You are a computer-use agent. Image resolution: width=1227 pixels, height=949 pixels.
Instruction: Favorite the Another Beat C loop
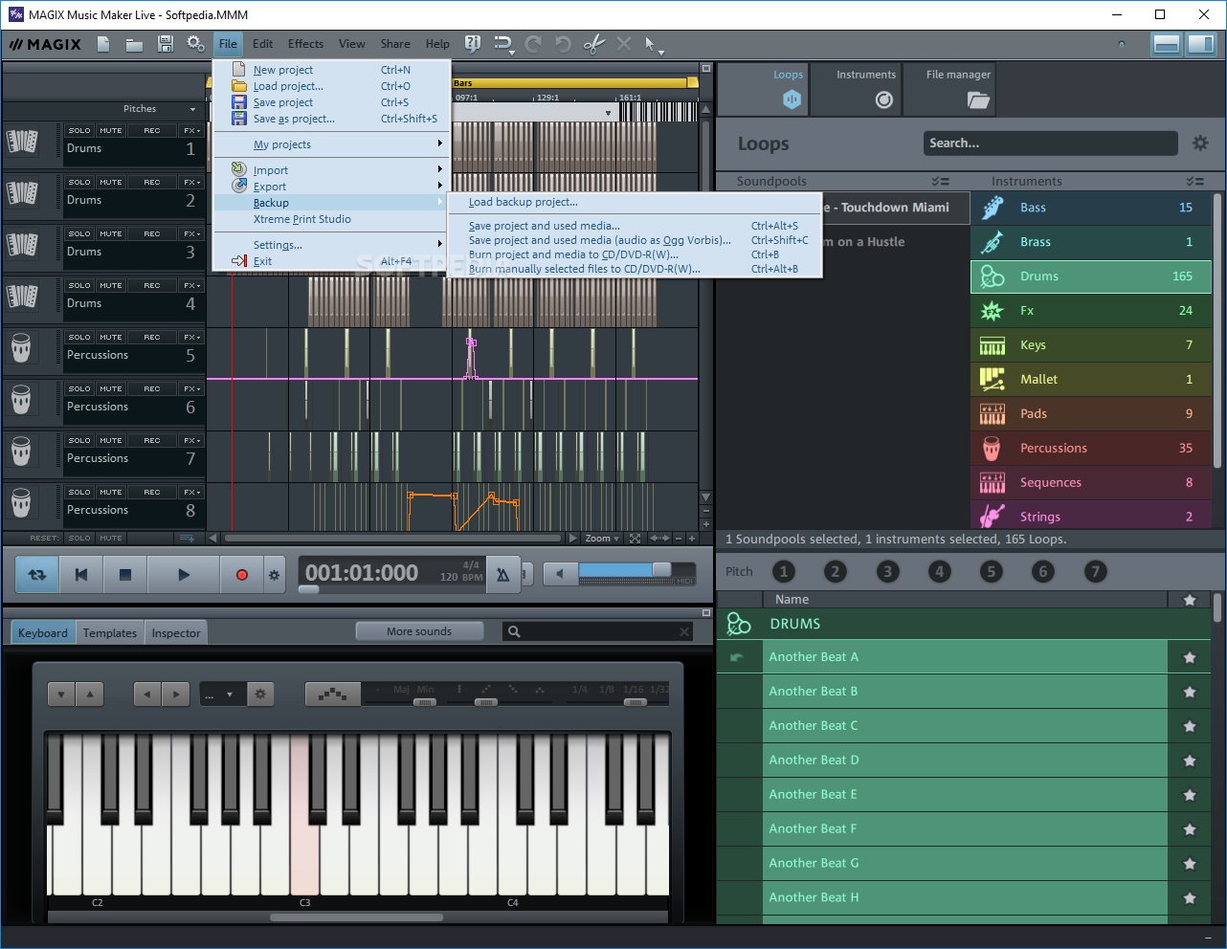[1190, 726]
